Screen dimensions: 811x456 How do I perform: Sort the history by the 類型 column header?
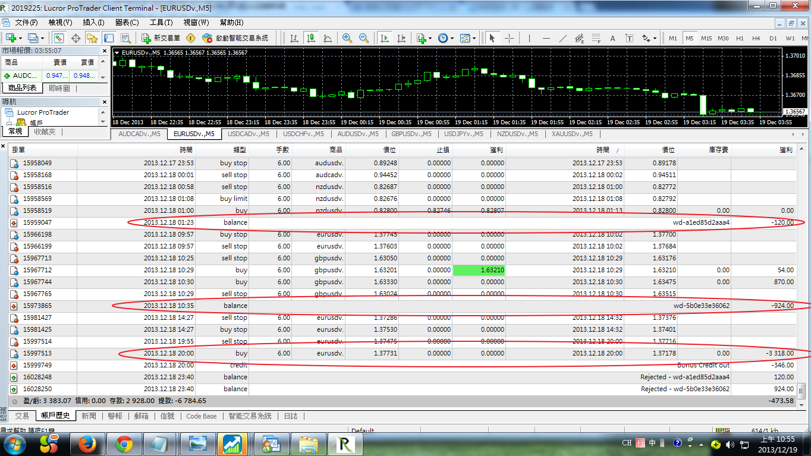pyautogui.click(x=222, y=150)
